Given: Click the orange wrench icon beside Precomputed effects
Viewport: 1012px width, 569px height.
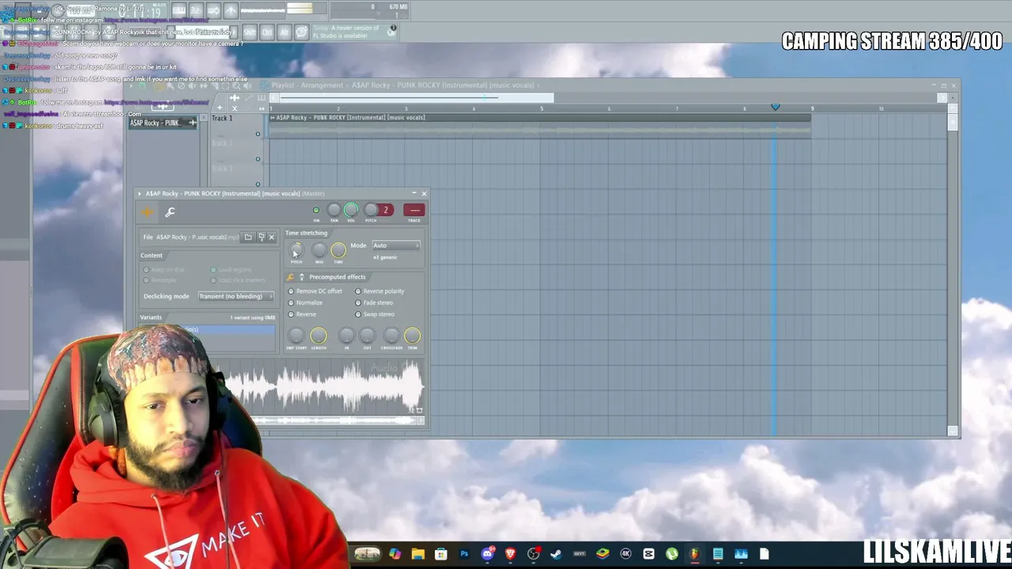Looking at the screenshot, I should (x=291, y=277).
